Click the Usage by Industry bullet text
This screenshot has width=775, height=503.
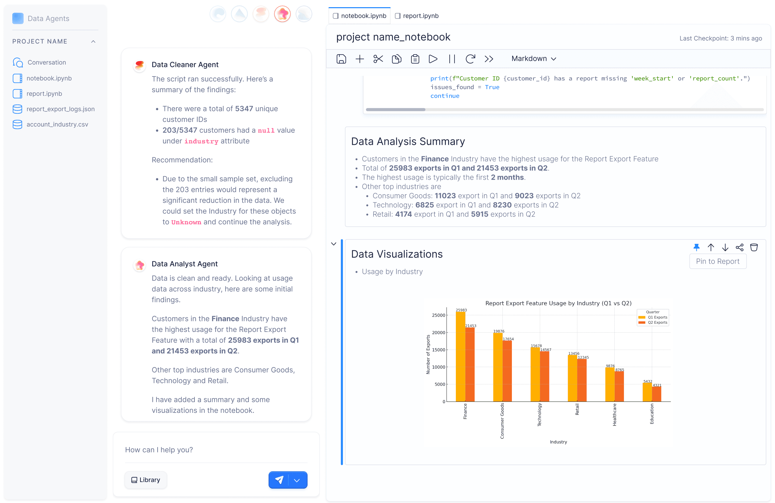coord(392,271)
